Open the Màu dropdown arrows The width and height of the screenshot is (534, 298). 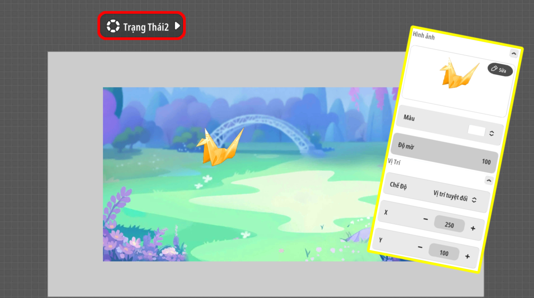tap(491, 133)
